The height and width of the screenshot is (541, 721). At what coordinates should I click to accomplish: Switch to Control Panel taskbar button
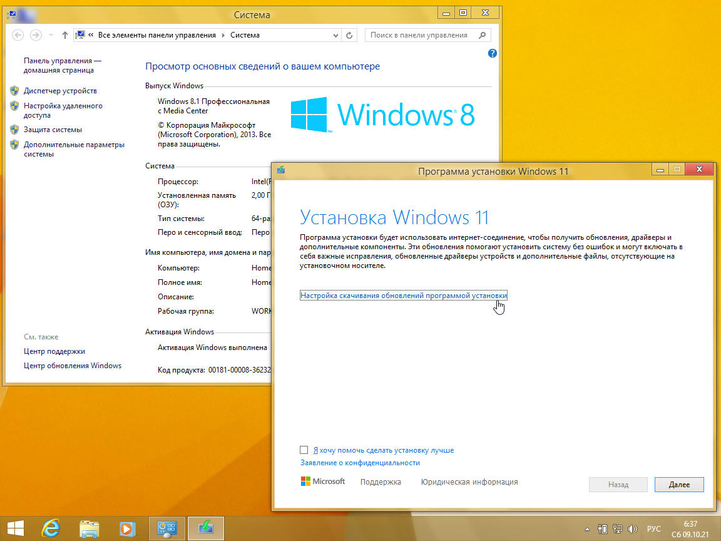point(167,528)
